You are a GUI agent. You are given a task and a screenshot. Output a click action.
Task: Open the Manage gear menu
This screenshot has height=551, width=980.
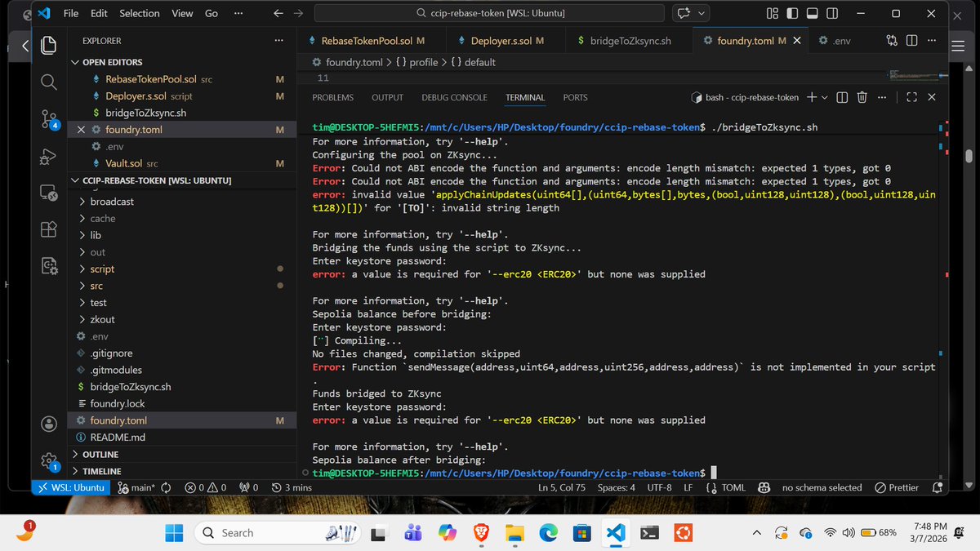[49, 460]
